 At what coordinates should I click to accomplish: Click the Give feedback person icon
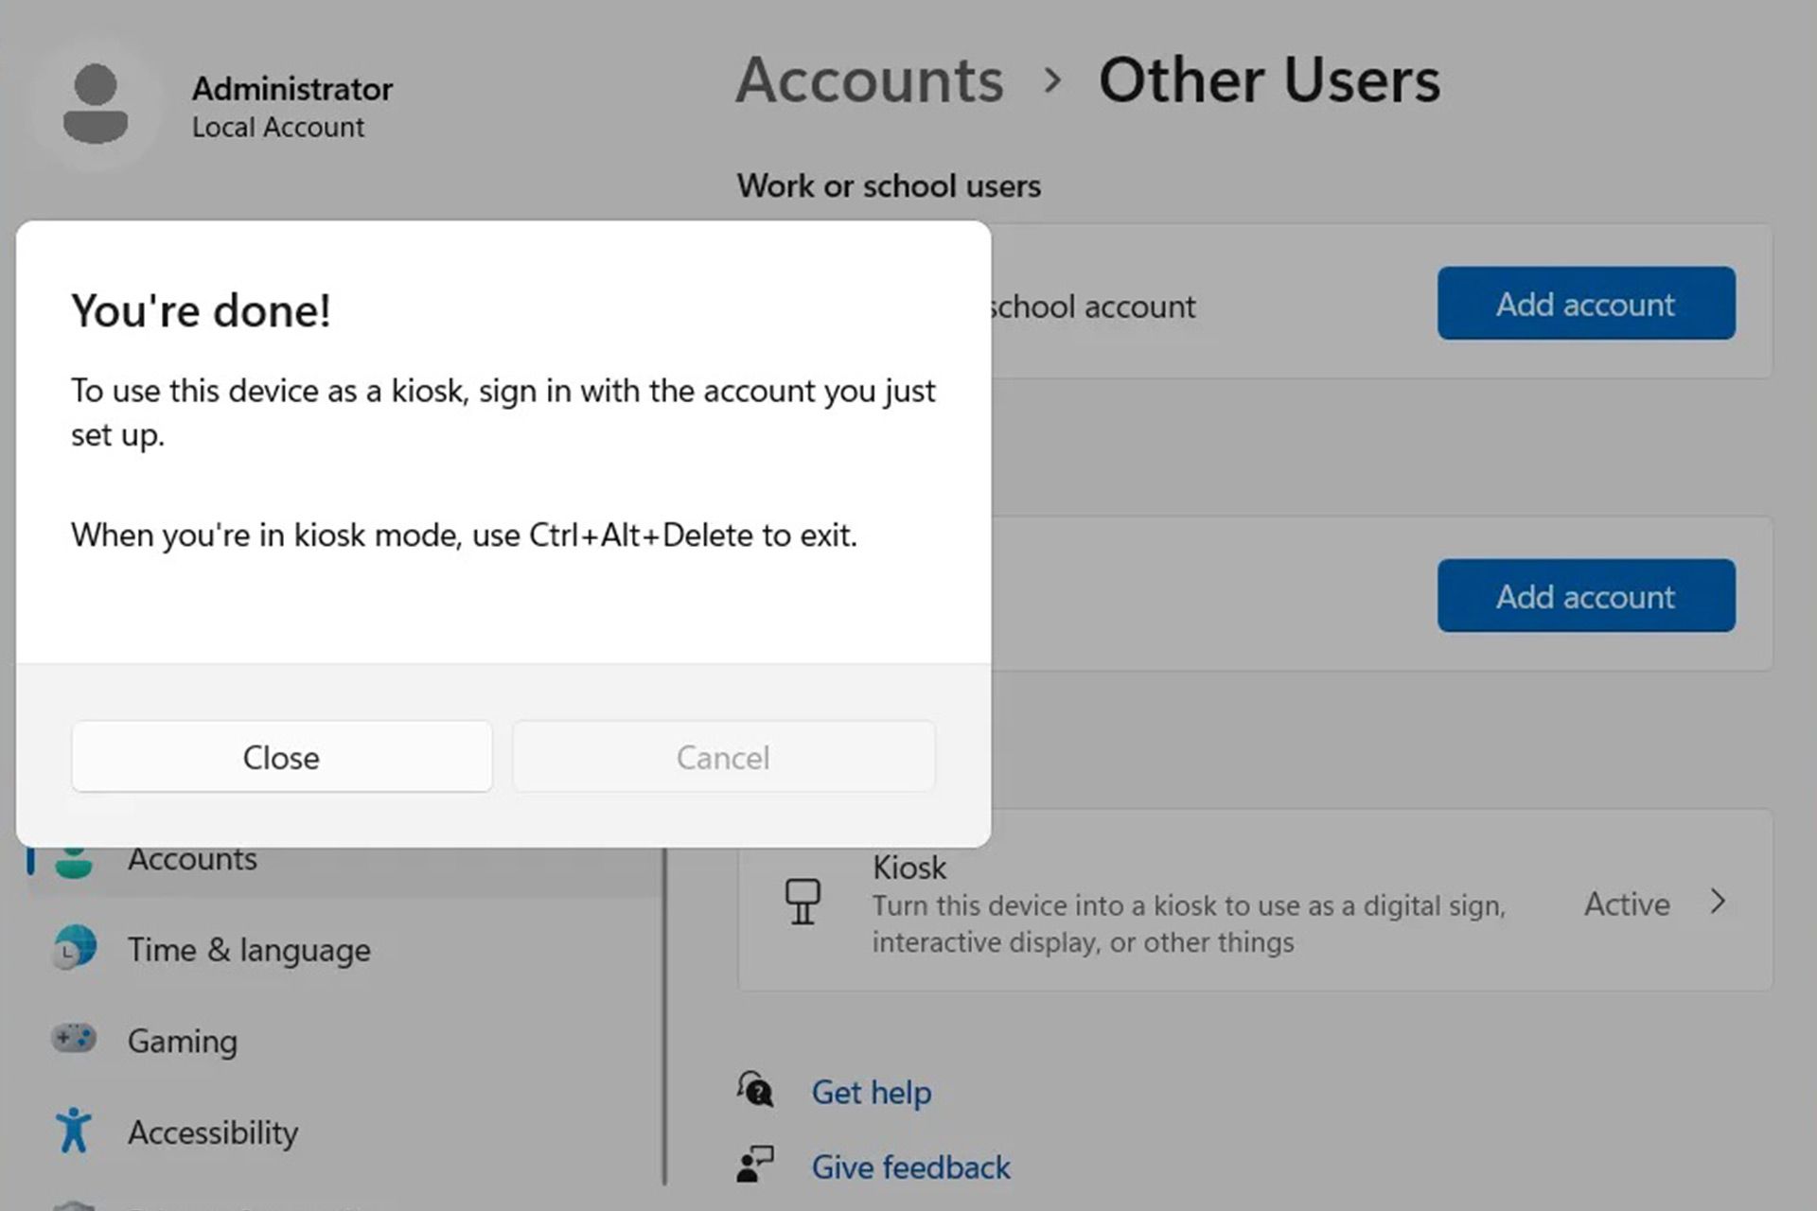click(755, 1164)
